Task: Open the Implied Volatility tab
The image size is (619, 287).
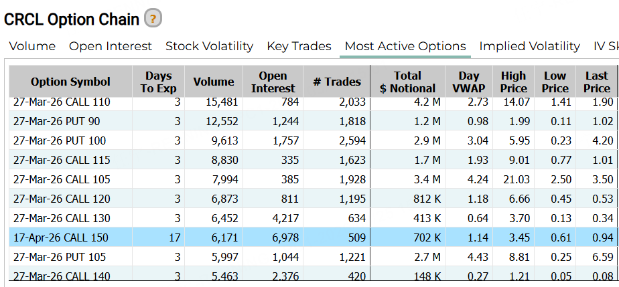Action: [x=529, y=46]
